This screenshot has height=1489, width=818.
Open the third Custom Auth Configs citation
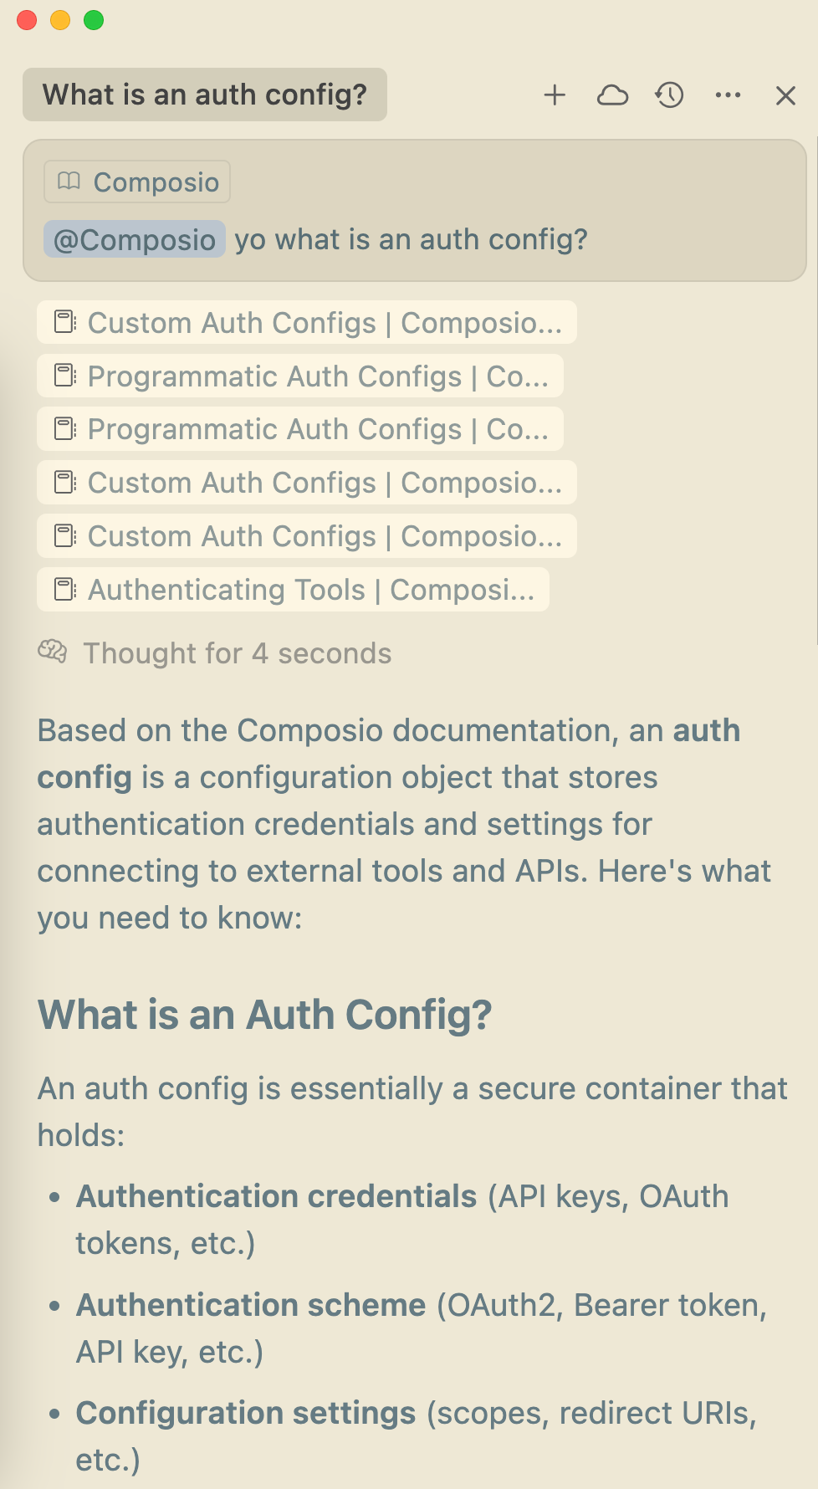(305, 536)
